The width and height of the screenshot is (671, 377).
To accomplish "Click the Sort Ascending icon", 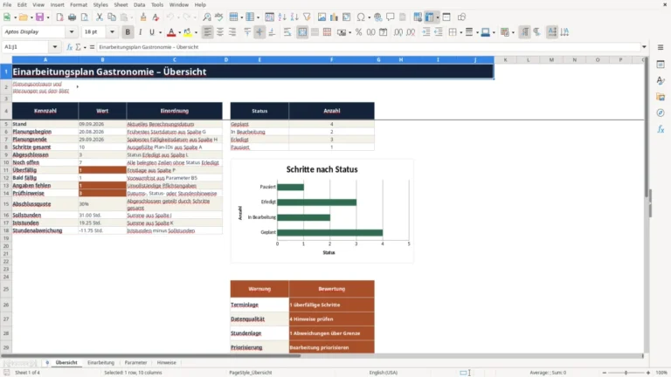I will 282,17.
